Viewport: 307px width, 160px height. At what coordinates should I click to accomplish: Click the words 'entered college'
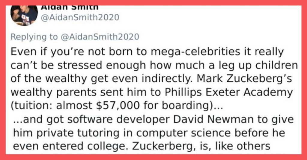[84, 147]
